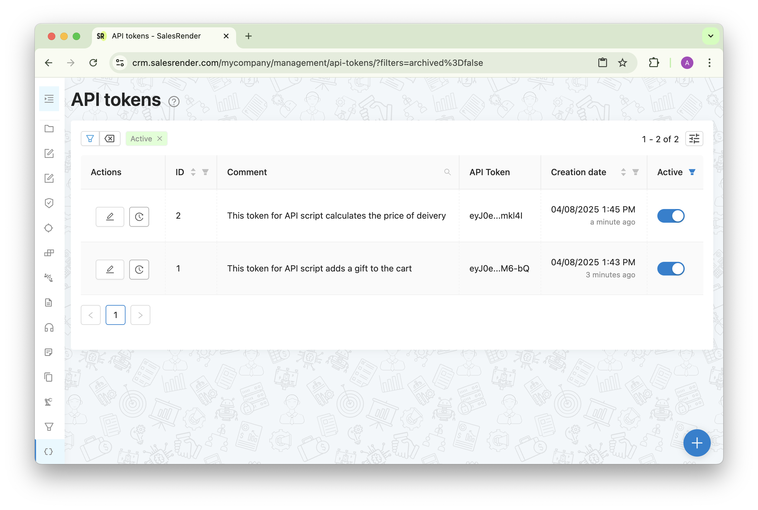Open the crosshair target sidebar icon
Screen dimensions: 758x510
click(x=48, y=228)
